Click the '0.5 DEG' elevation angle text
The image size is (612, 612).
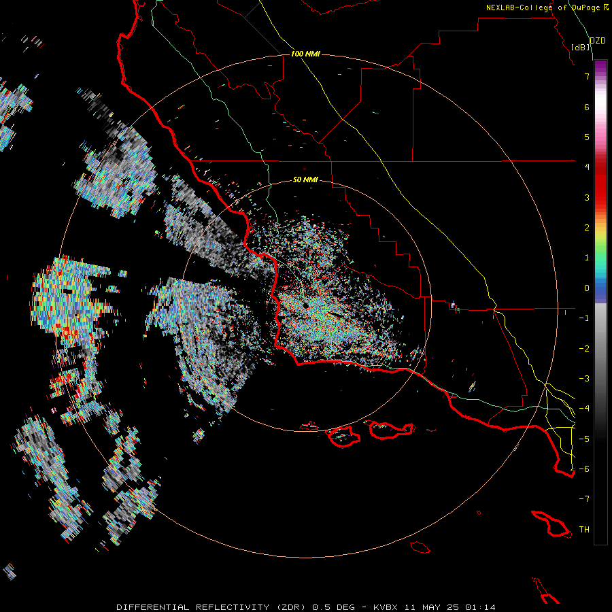coord(333,607)
